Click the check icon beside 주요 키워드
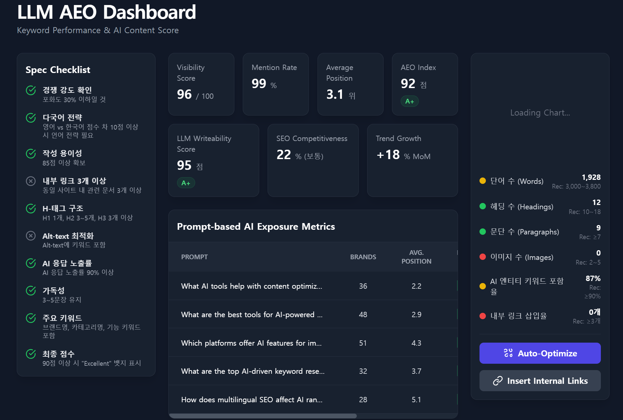This screenshot has width=623, height=420. pos(31,318)
